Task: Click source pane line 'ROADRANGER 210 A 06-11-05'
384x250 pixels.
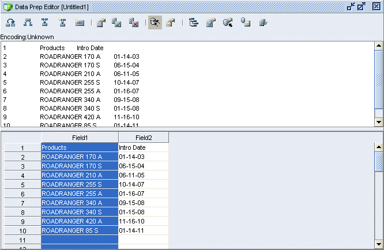Action: [89, 74]
